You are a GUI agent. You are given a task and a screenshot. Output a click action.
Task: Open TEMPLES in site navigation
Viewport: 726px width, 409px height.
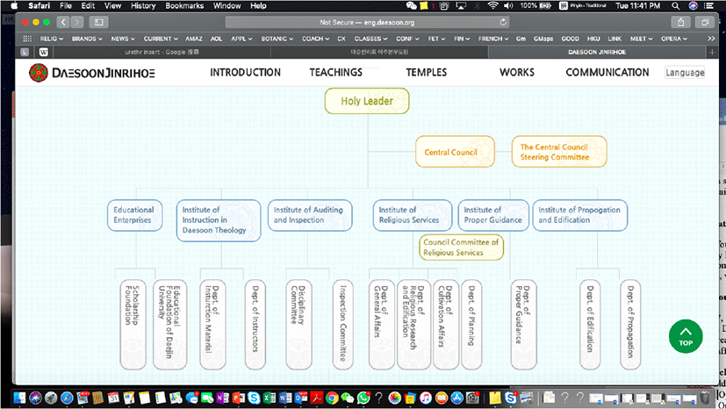coord(427,73)
